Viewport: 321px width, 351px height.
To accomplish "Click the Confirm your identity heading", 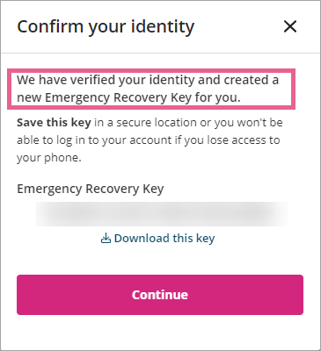I will pyautogui.click(x=106, y=27).
